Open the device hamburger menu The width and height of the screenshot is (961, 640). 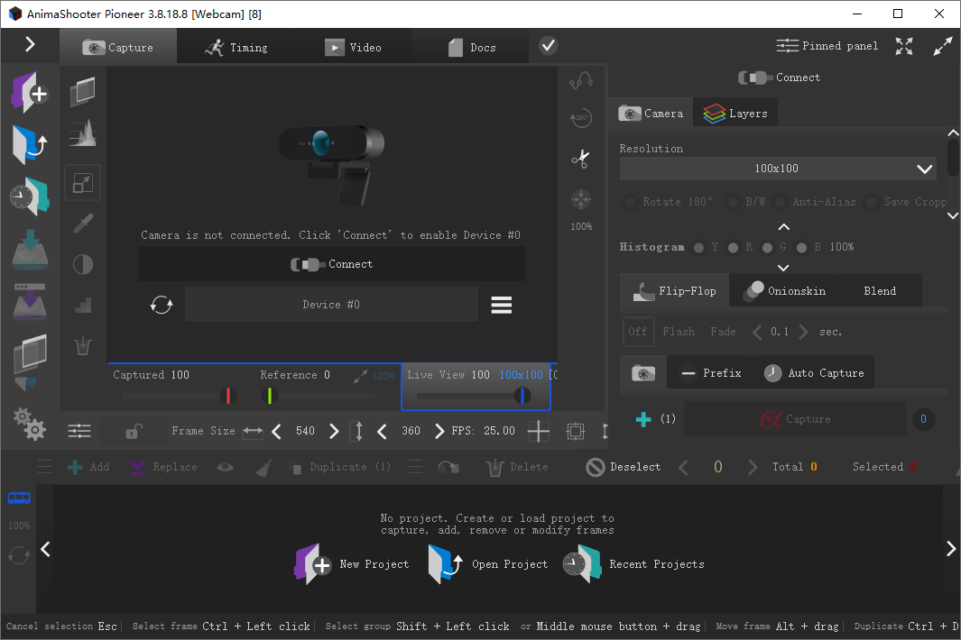[x=502, y=305]
